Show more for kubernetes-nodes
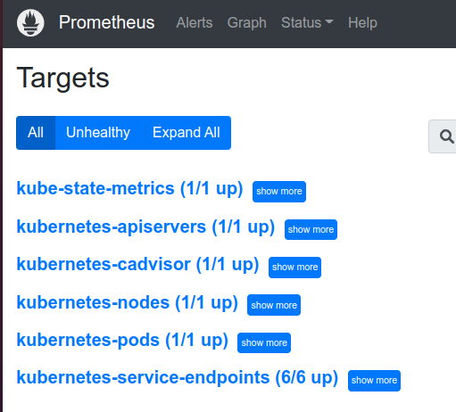The height and width of the screenshot is (412, 456). click(x=274, y=305)
